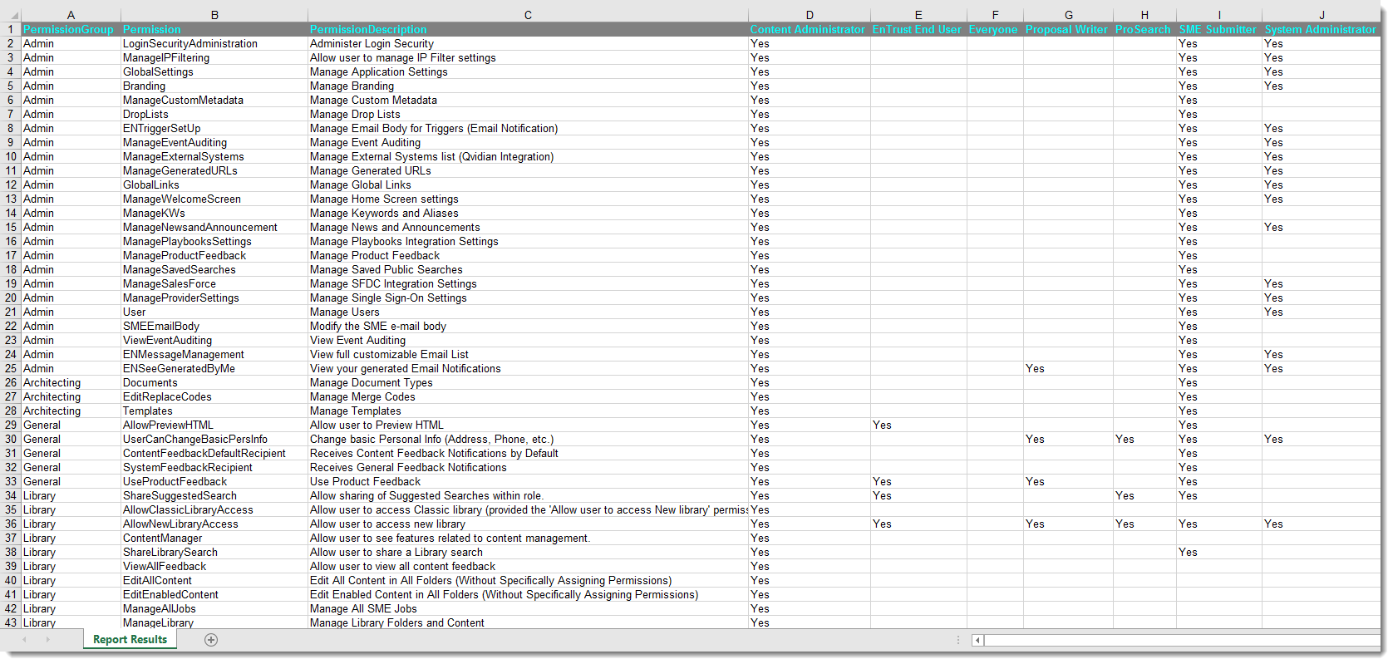
Task: Select the ManageNewsandAnnouncement cell
Action: (x=214, y=227)
